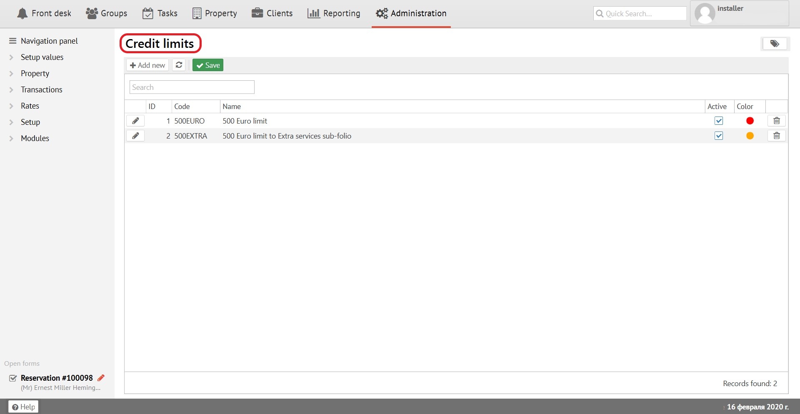Click the Administration gears icon
This screenshot has height=414, width=800.
coord(382,13)
